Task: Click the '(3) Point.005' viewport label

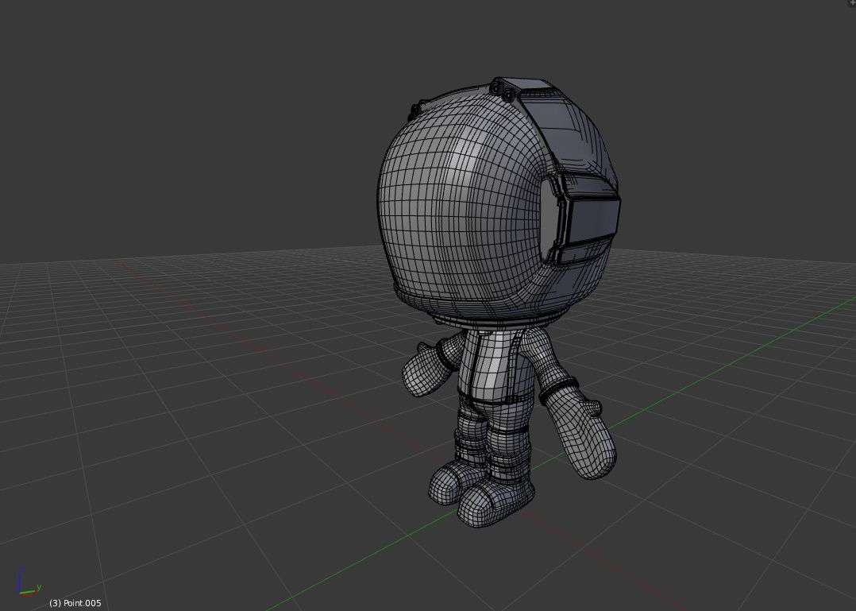Action: coord(75,602)
